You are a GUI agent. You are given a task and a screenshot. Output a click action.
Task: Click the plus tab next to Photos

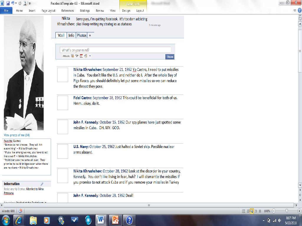coord(90,35)
